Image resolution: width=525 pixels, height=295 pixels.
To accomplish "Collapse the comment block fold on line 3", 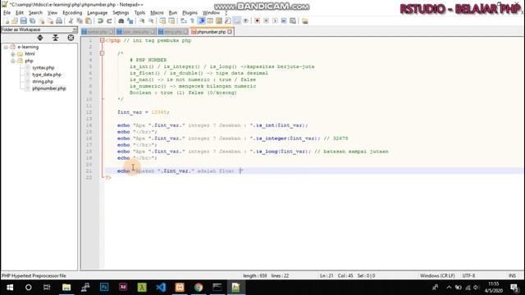I will tap(102, 53).
